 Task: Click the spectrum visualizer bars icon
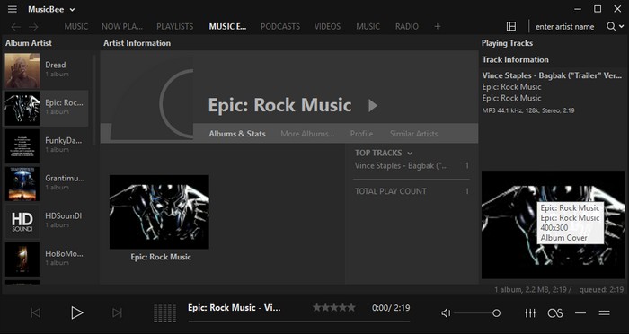coord(164,313)
